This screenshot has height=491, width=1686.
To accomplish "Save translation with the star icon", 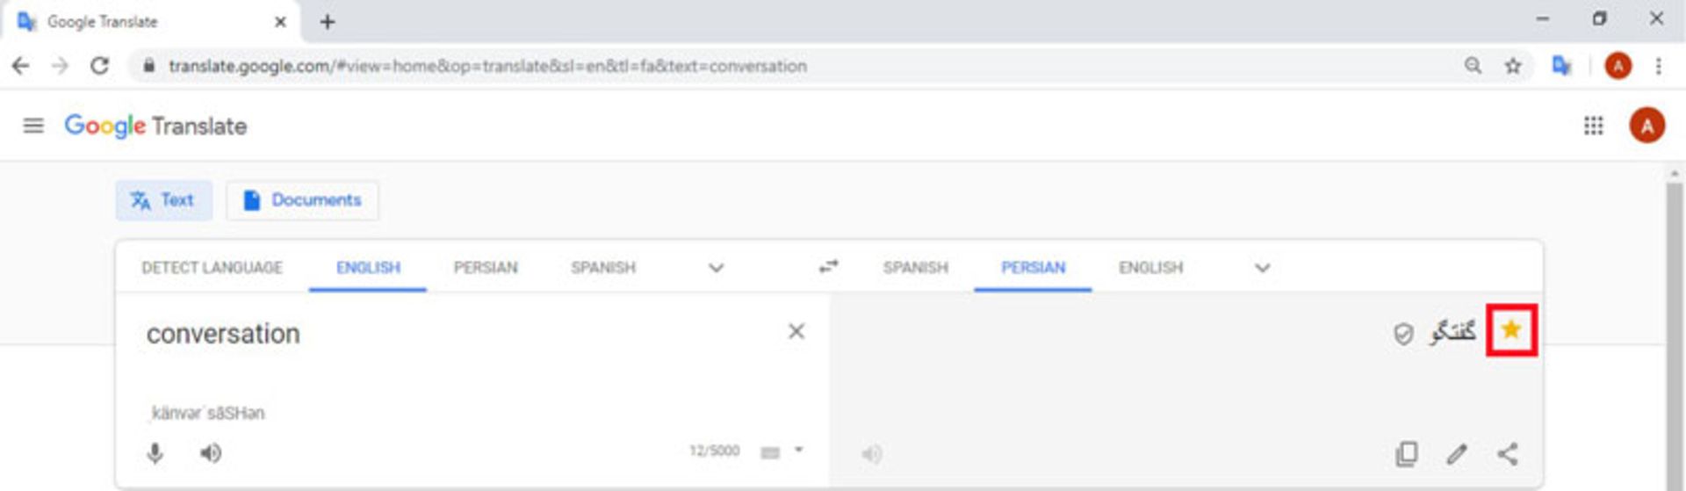I will click(x=1510, y=330).
